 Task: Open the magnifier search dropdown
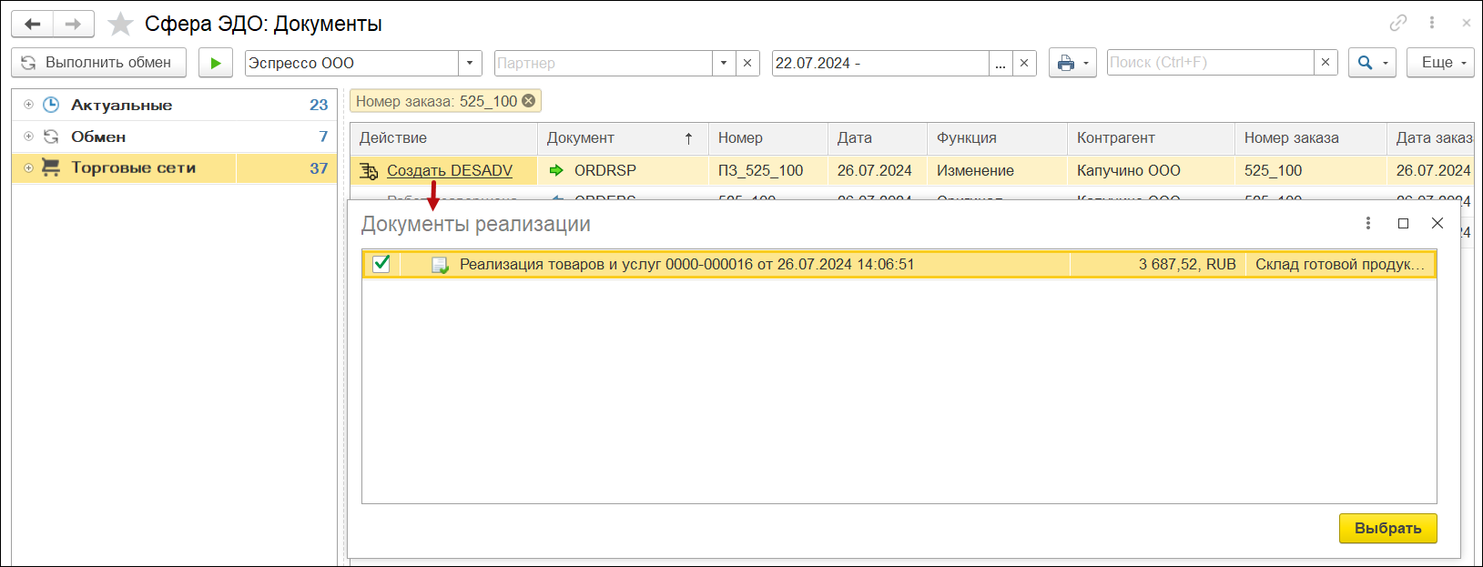(x=1372, y=63)
